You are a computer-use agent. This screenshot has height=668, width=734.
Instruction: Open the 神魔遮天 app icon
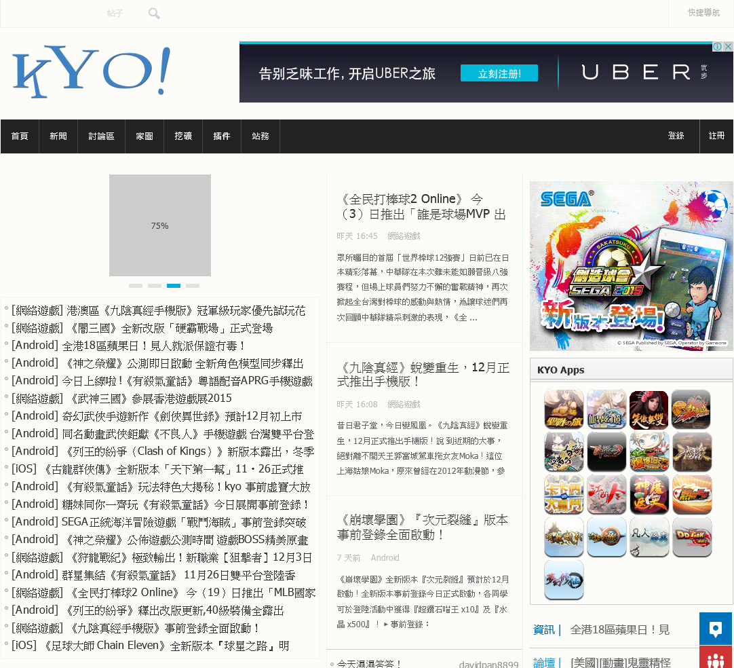pos(649,494)
